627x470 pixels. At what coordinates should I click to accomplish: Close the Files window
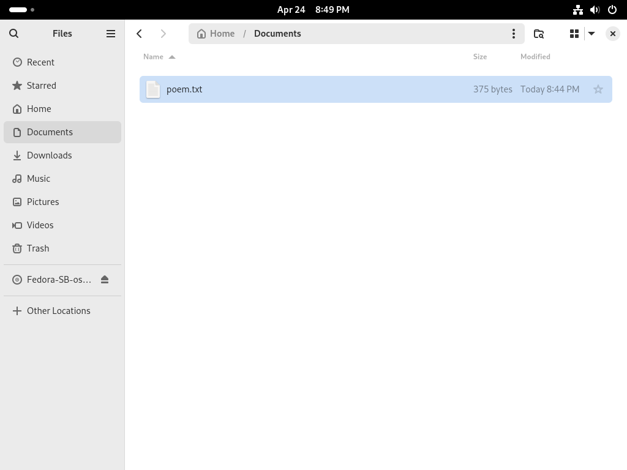pos(612,34)
